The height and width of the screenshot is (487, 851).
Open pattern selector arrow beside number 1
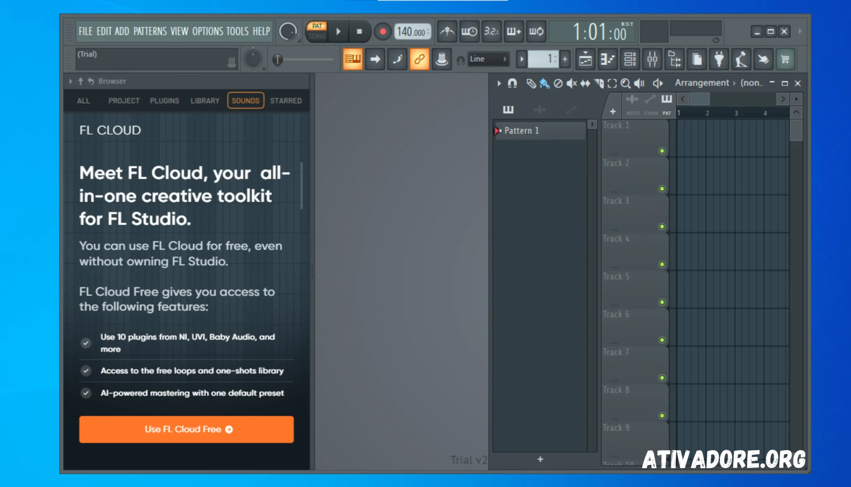(x=522, y=59)
